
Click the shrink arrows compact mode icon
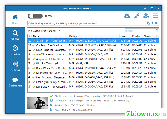(x=137, y=16)
